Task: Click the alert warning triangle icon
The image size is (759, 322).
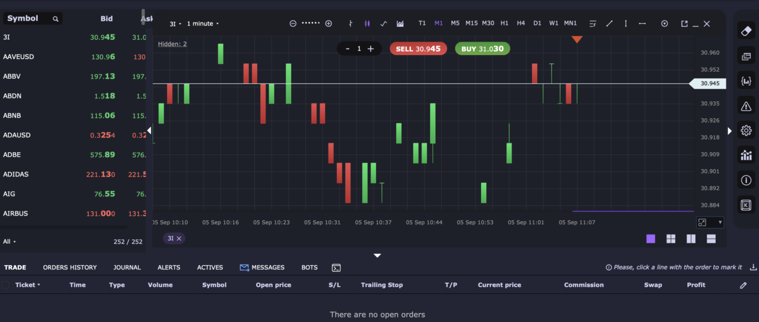Action: (x=746, y=106)
